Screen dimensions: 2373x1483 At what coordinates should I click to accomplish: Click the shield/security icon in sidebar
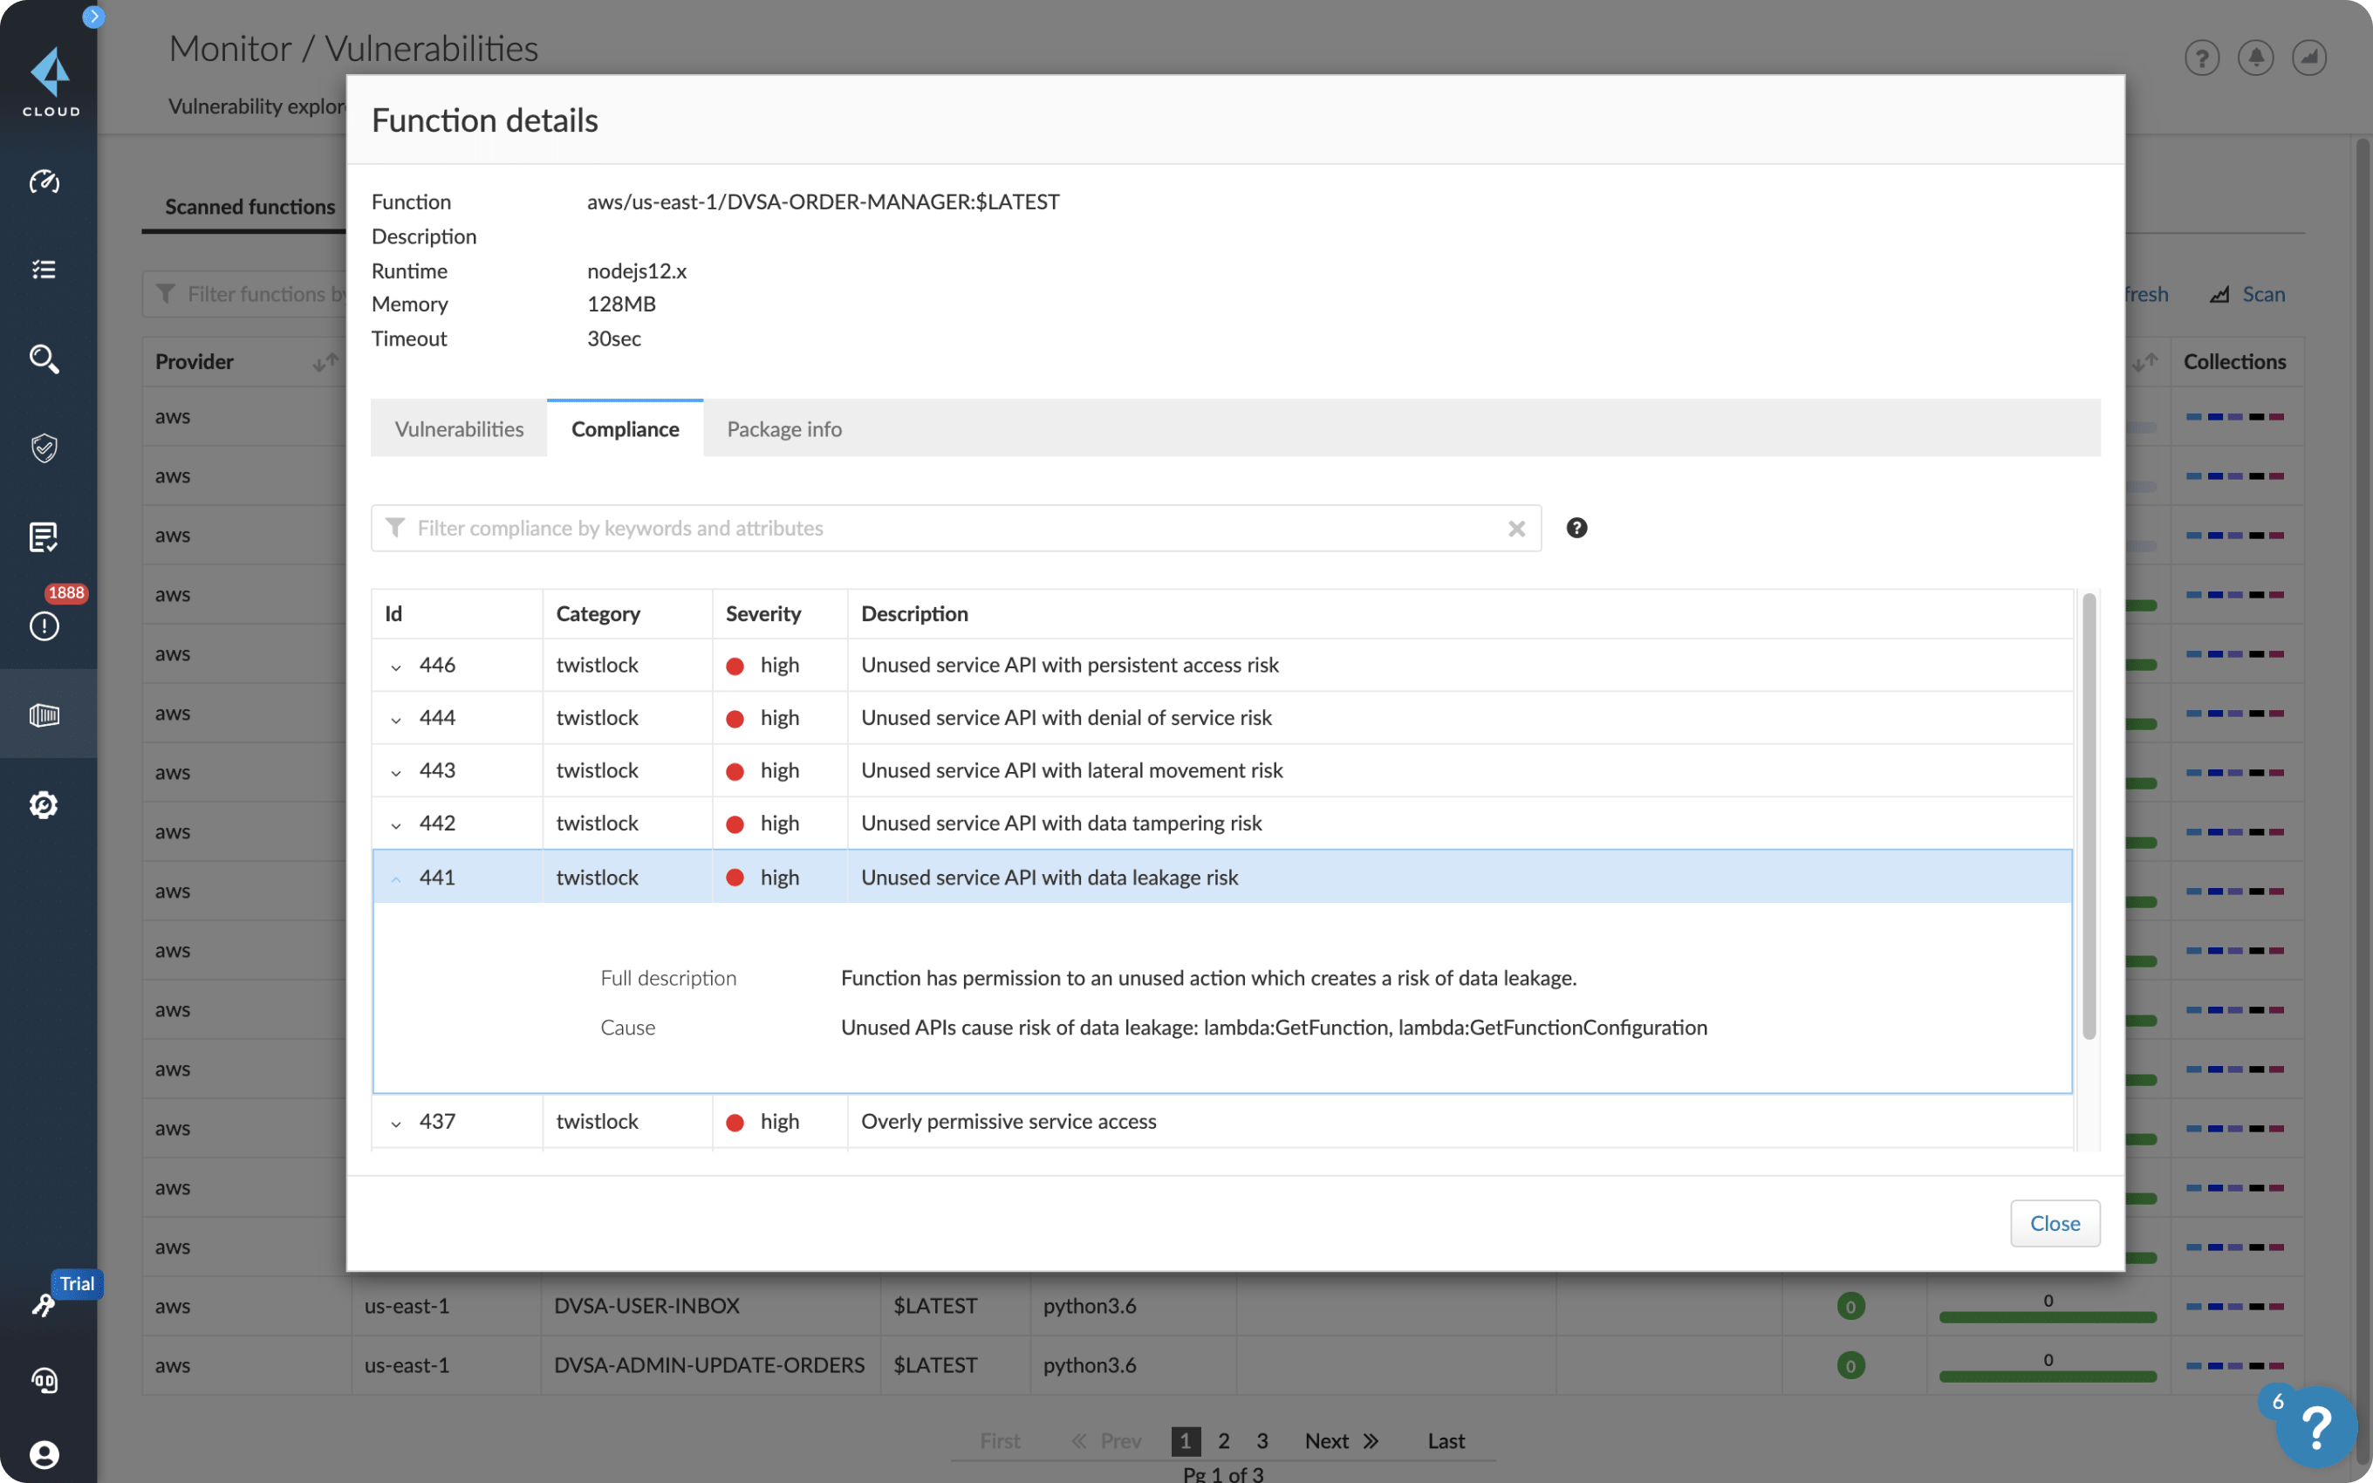click(46, 448)
